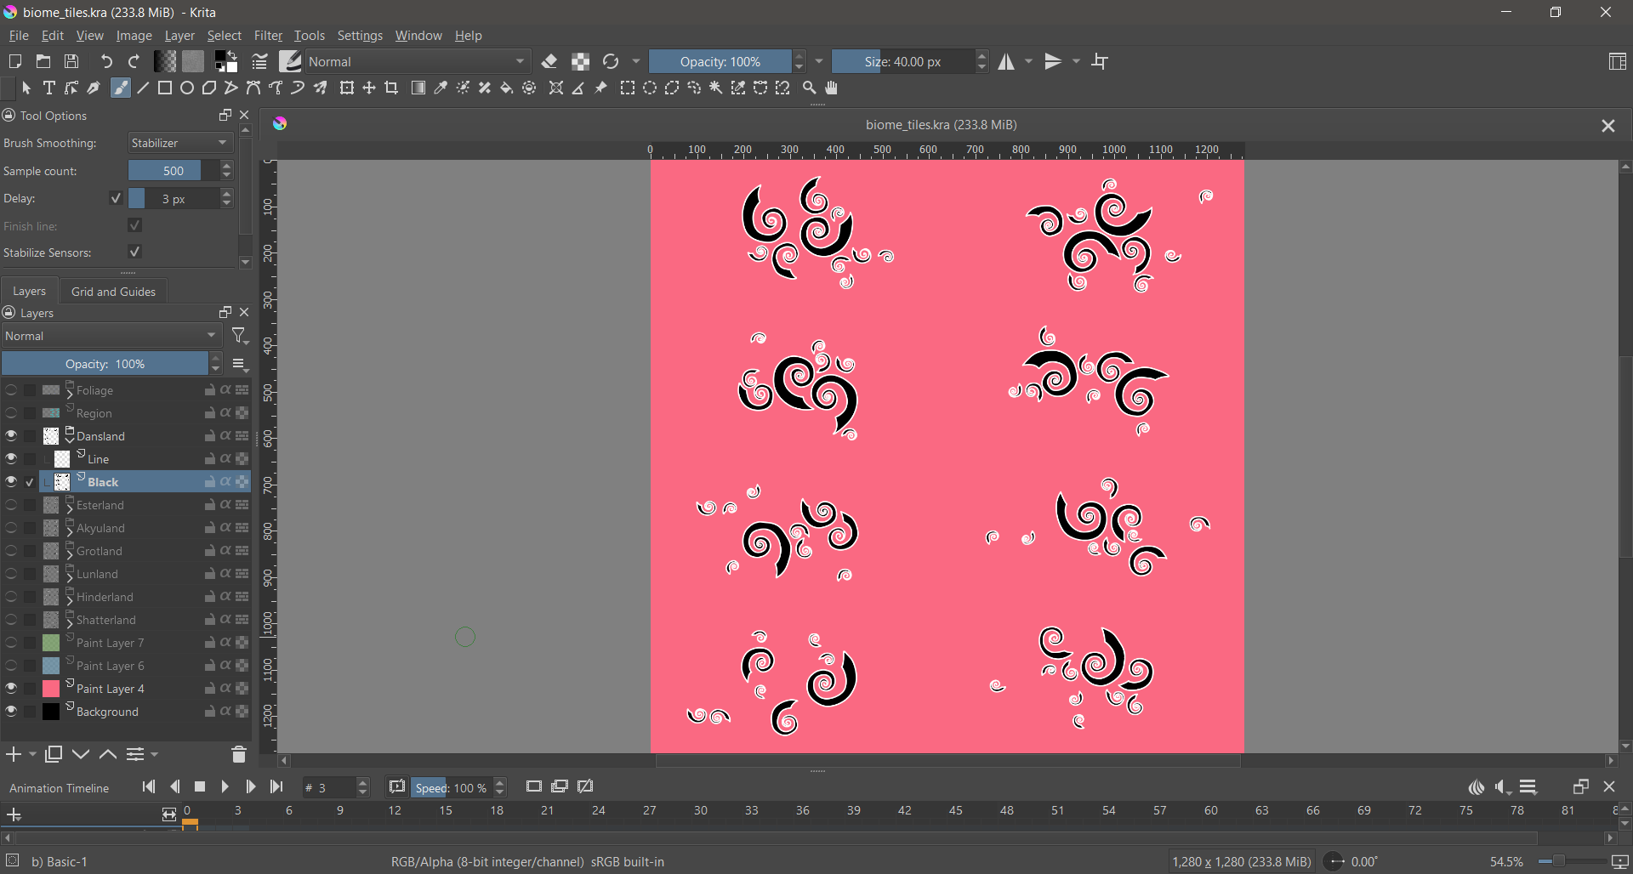Select the Fill bucket tool

pos(507,88)
